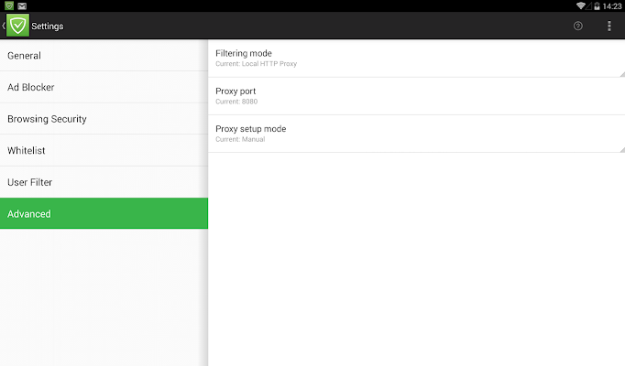Tap the Adguard notification icon in status bar
Image resolution: width=625 pixels, height=366 pixels.
pos(8,5)
